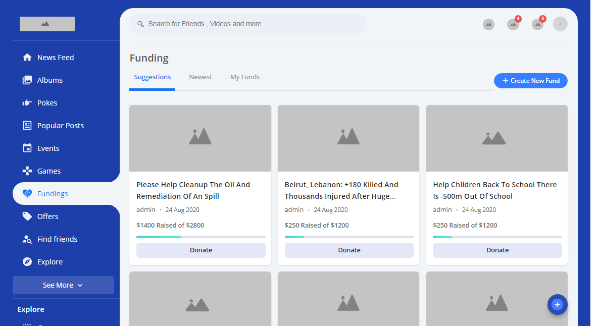Click the Explore compass icon
This screenshot has height=326, width=599.
pyautogui.click(x=27, y=262)
